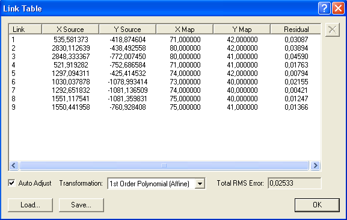
Task: Click X Source value 1292,651832
Action: (x=71, y=90)
